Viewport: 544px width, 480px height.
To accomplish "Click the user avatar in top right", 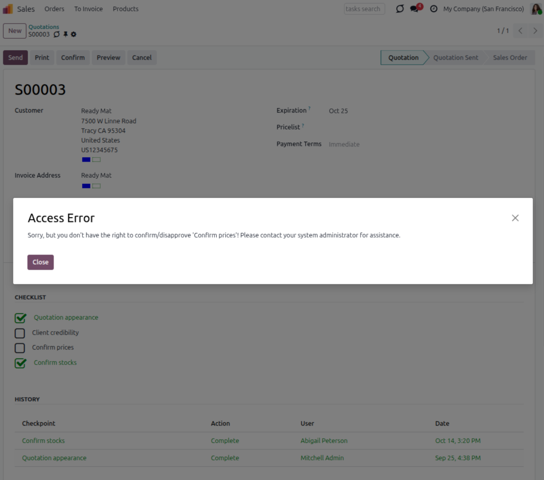I will point(536,9).
